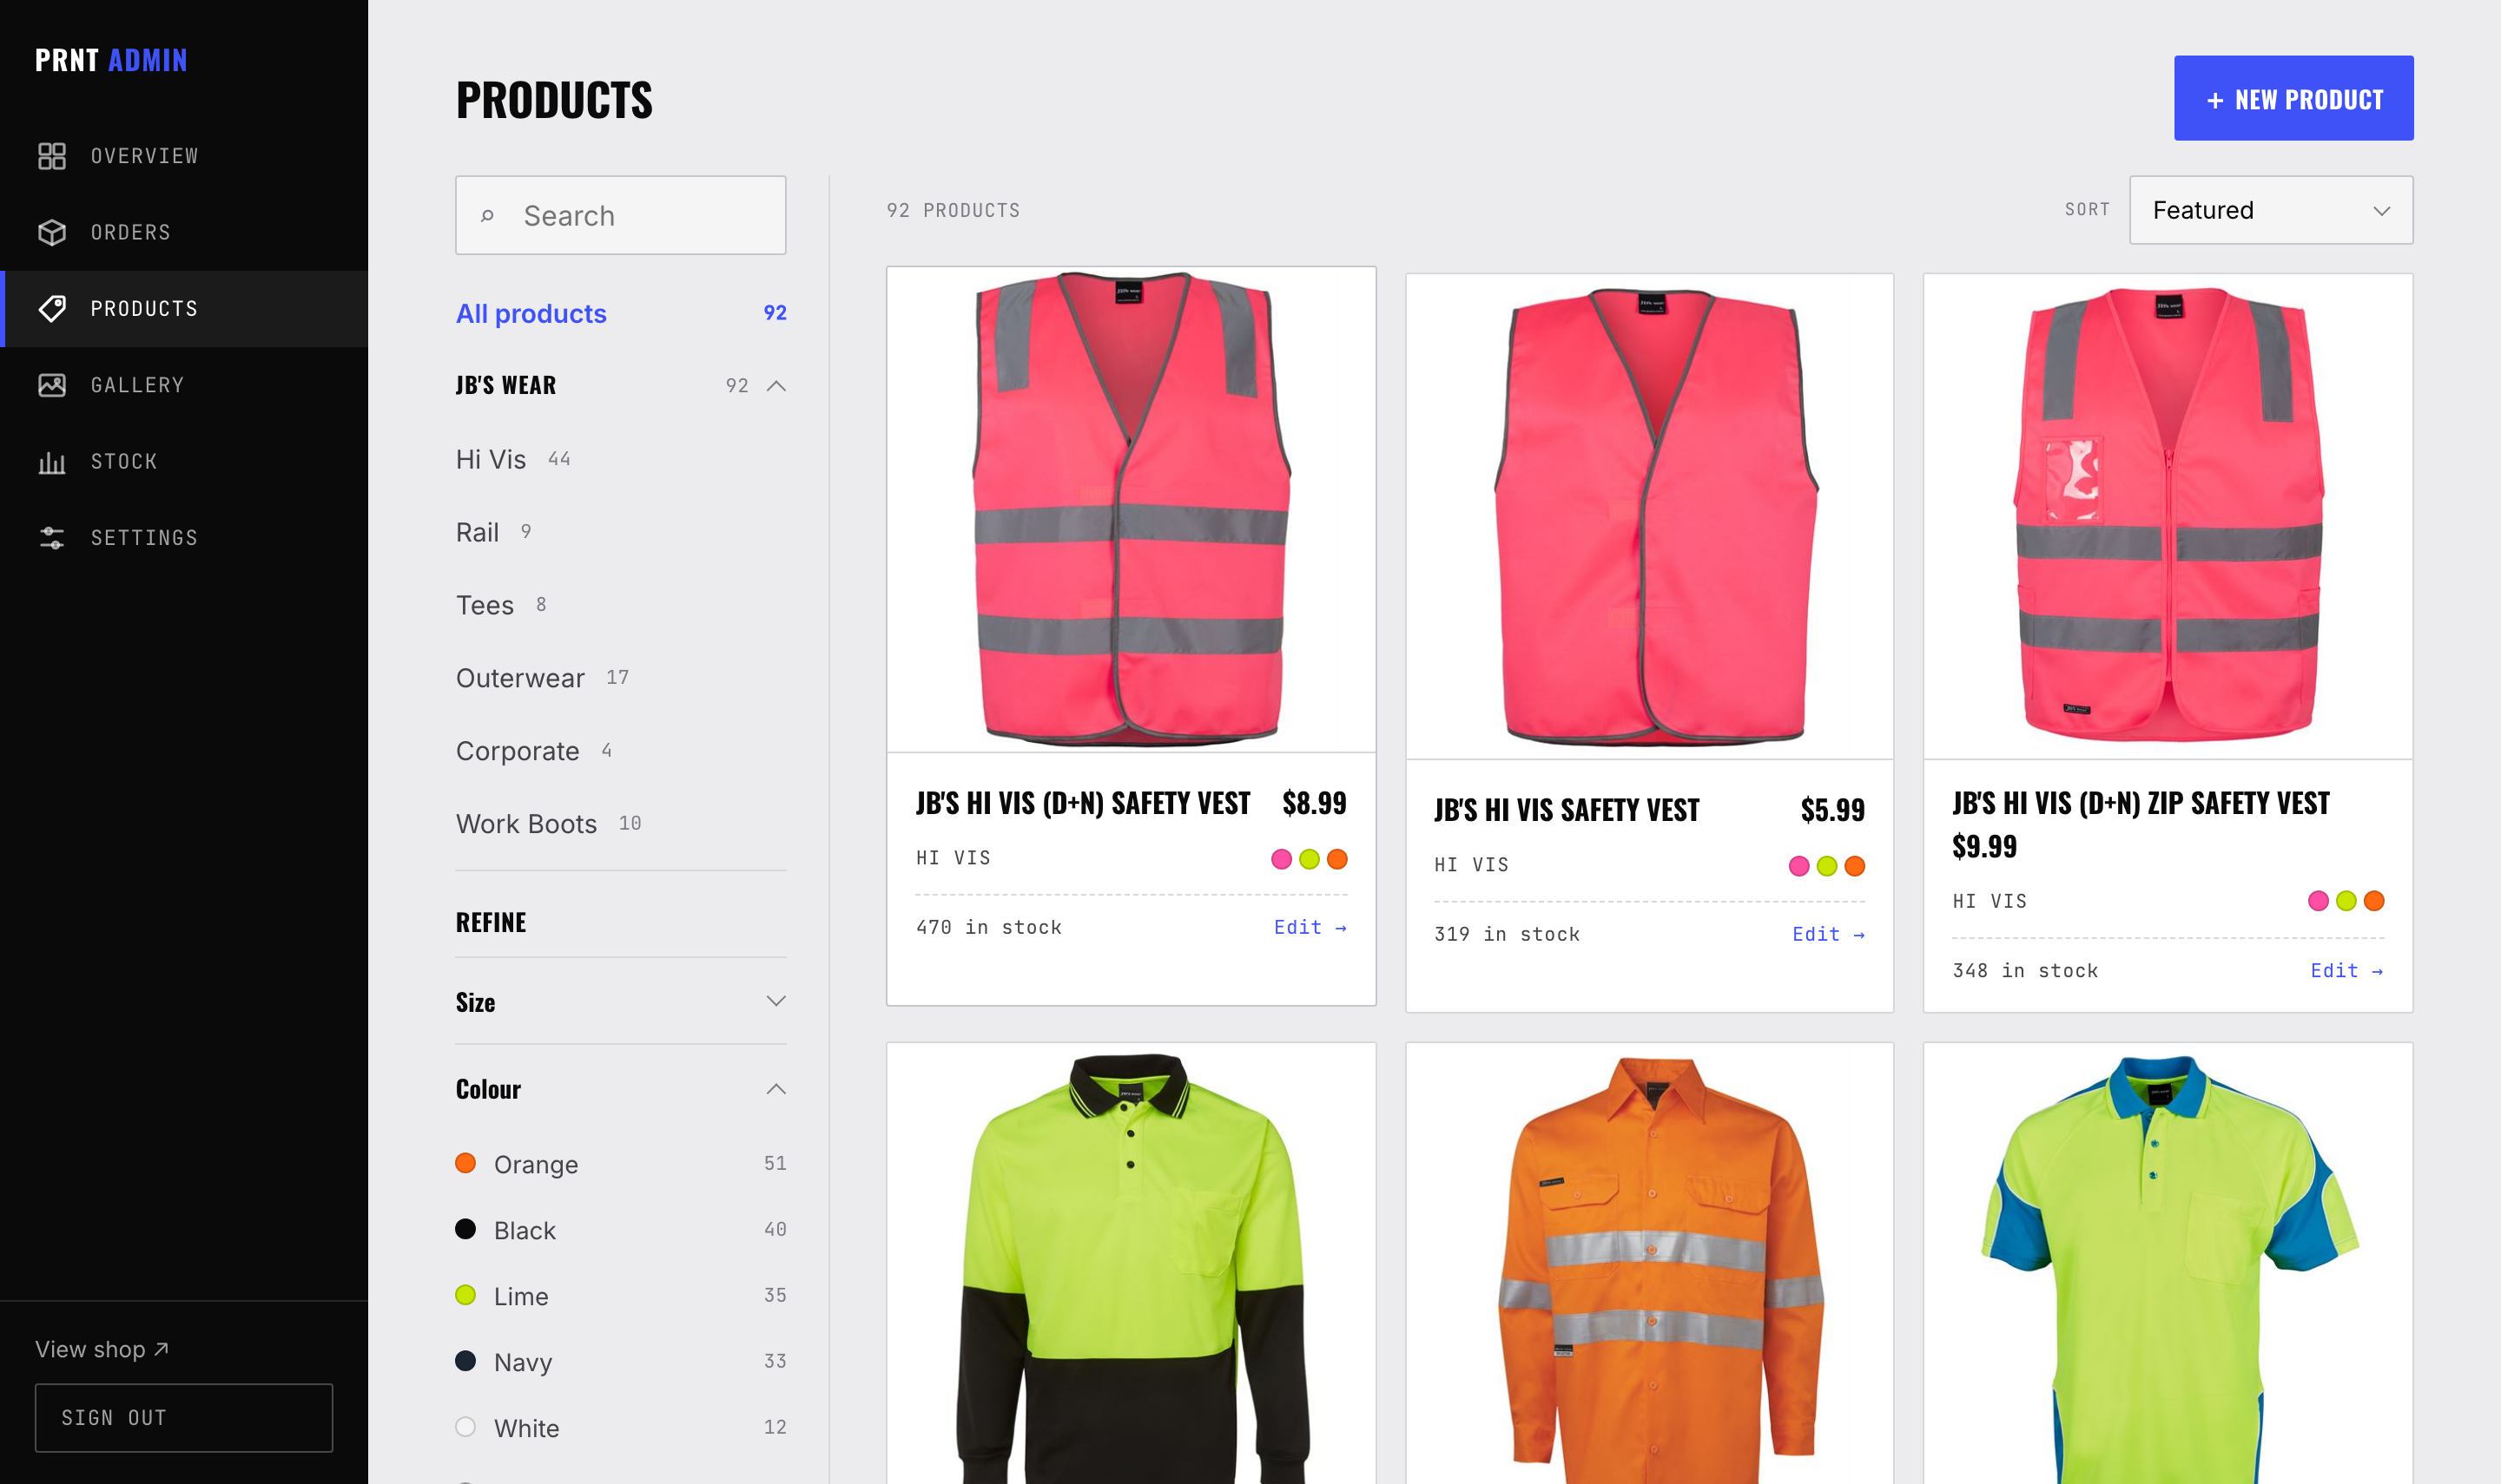Navigate to Settings label
The width and height of the screenshot is (2501, 1484).
point(145,538)
